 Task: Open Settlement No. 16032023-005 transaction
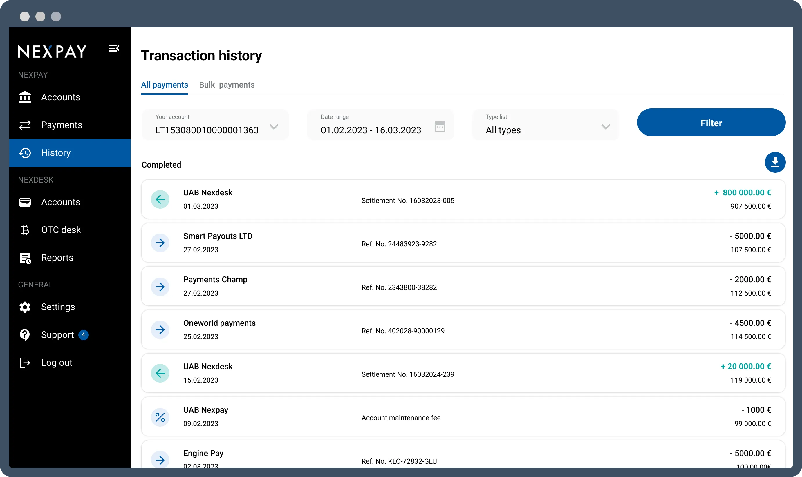tap(463, 199)
